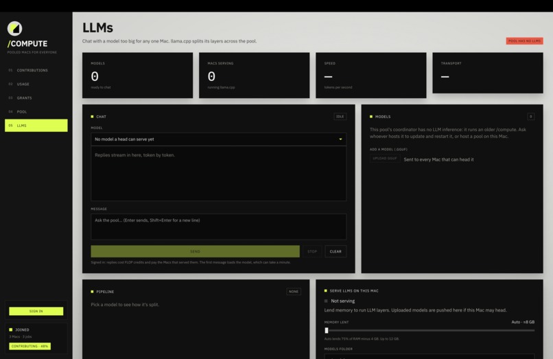Send the chat message with Send
Image resolution: width=553 pixels, height=359 pixels.
(195, 251)
